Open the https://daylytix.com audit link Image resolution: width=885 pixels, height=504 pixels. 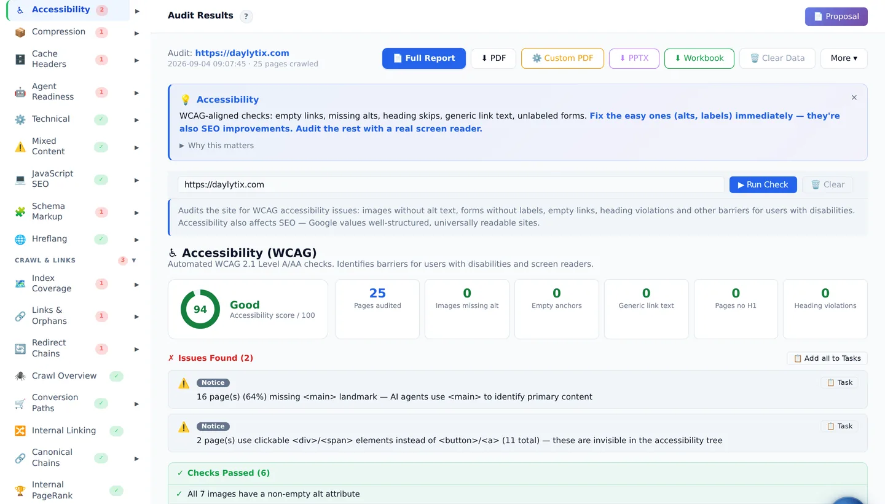point(242,53)
